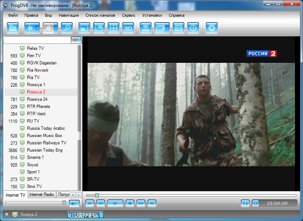Click in the channel search input field
Image resolution: width=303 pixels, height=221 pixels.
tap(36, 39)
